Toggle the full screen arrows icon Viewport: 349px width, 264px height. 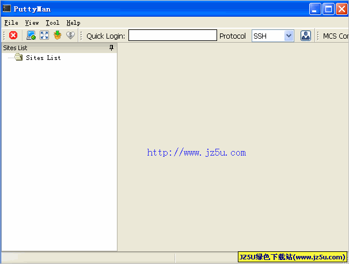point(44,35)
